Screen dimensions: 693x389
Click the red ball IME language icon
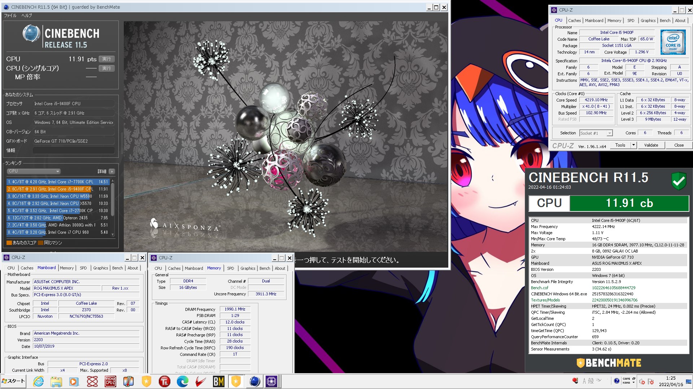click(x=575, y=380)
